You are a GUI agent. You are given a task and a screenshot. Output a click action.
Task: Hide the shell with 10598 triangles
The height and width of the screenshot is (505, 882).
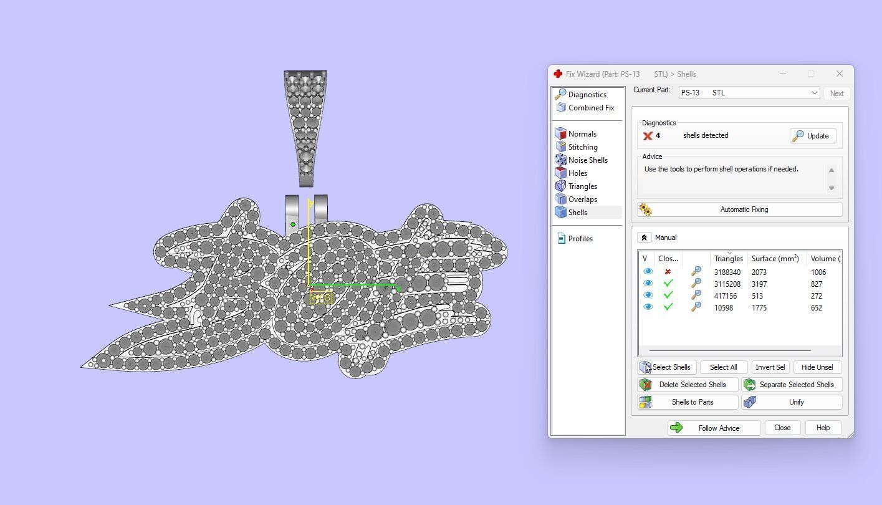648,307
